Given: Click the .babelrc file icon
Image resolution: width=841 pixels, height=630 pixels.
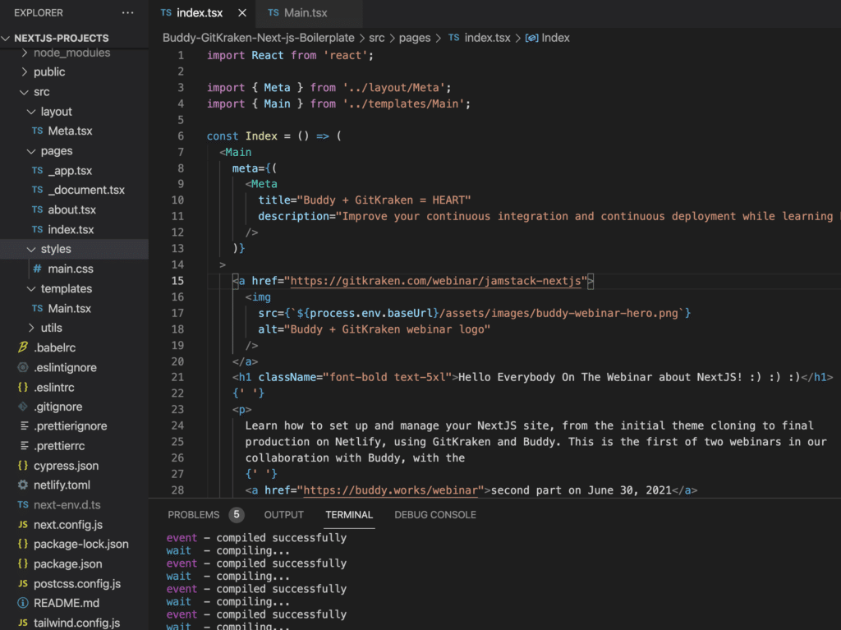Looking at the screenshot, I should (23, 348).
